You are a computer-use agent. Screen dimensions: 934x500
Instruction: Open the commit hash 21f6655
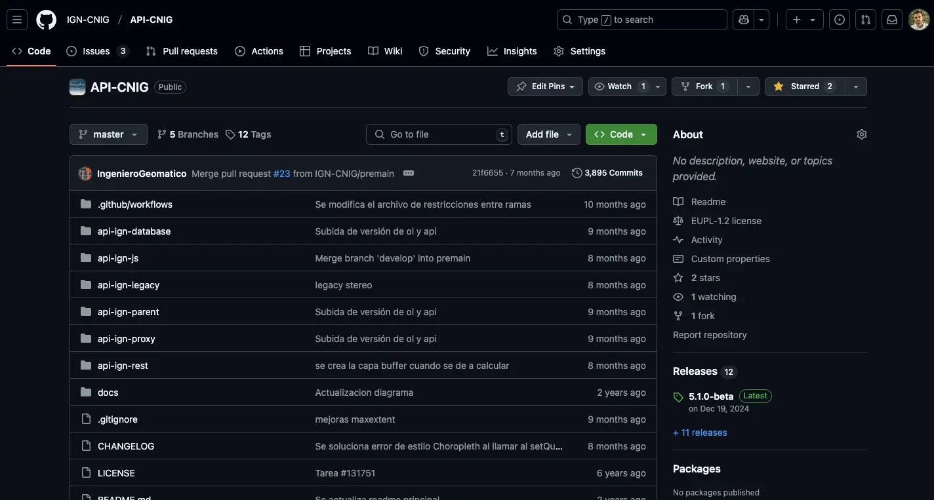click(x=487, y=173)
